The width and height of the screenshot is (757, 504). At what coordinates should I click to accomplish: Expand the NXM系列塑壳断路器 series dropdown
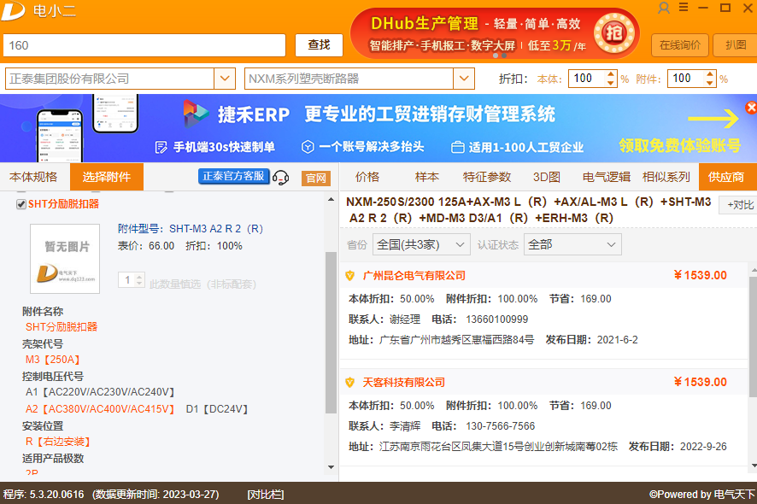[x=464, y=79]
